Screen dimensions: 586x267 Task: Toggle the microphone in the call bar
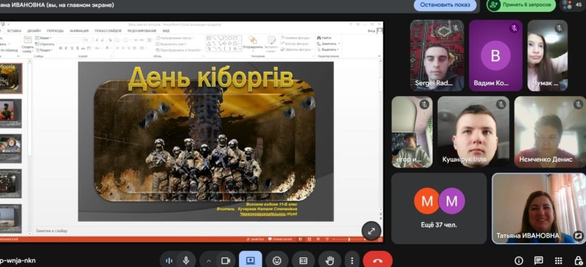click(186, 260)
